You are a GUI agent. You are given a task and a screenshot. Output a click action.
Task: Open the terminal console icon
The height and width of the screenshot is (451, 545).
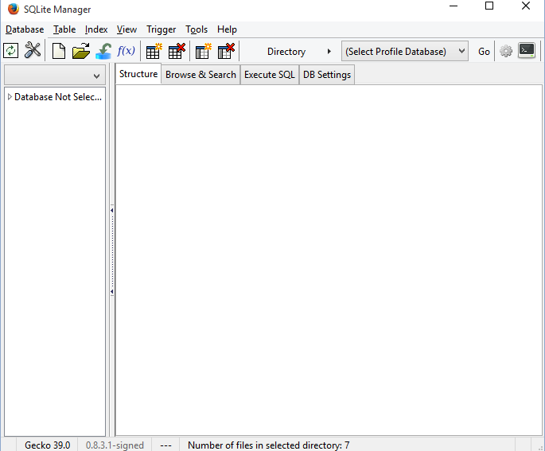[x=527, y=51]
